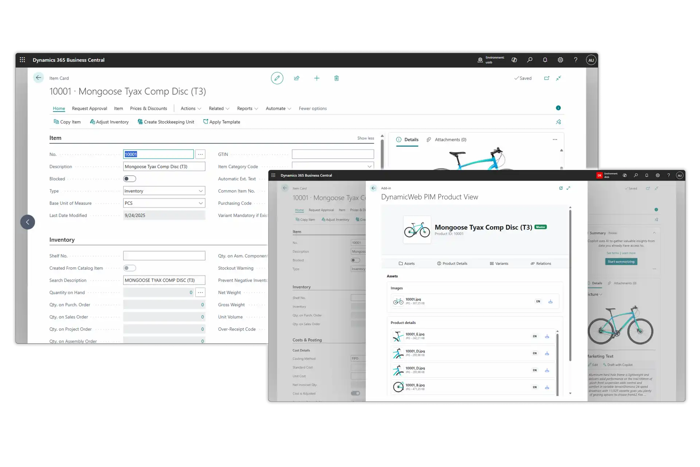Viewport: 700px width, 467px height.
Task: Click the plus icon to create new item
Action: (316, 78)
